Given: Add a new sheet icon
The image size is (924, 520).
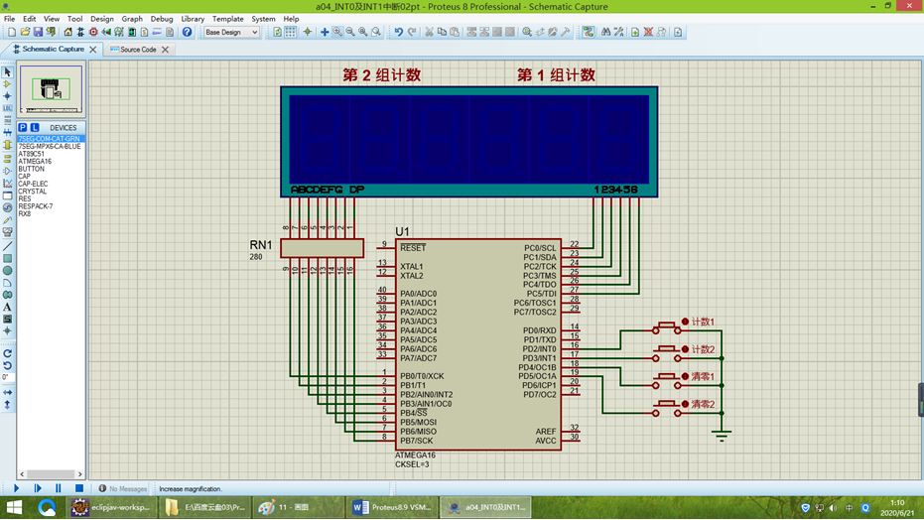Looking at the screenshot, I should 635,33.
